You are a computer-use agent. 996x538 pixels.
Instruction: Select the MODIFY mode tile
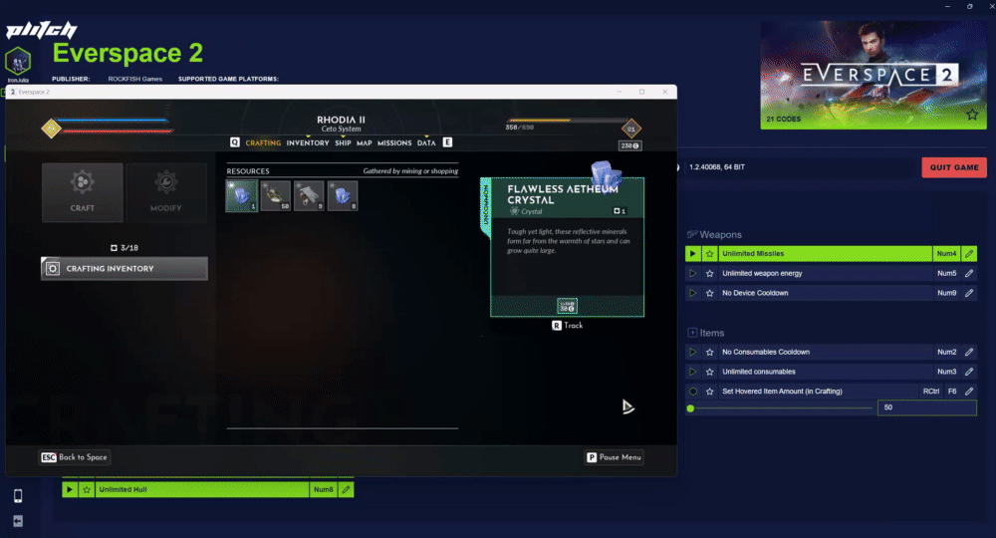[166, 192]
